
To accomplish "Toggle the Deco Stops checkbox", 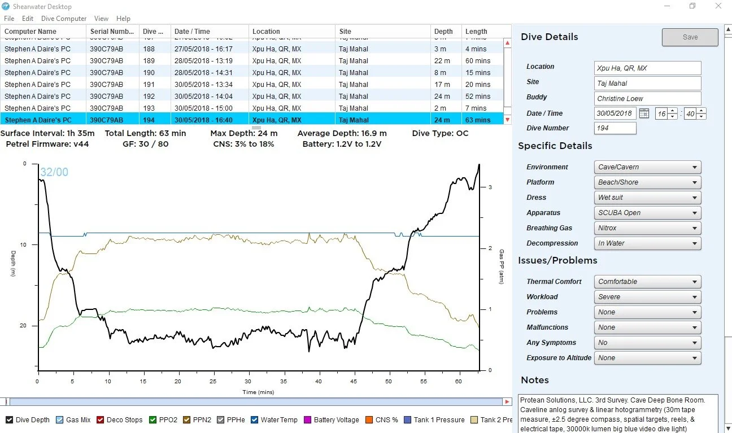I will (x=100, y=420).
